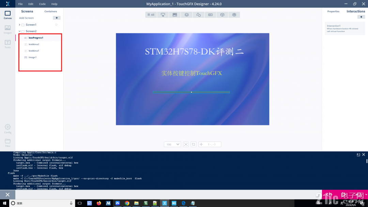
Task: Open the Config settings view
Action: click(x=7, y=129)
